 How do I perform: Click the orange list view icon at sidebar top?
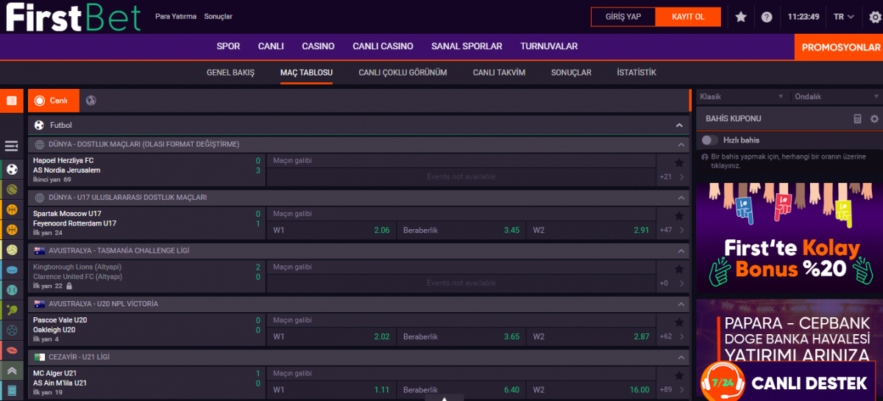click(12, 101)
